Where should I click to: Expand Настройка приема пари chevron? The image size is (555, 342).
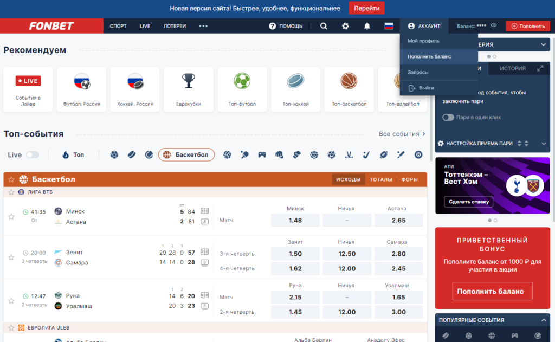pos(544,144)
